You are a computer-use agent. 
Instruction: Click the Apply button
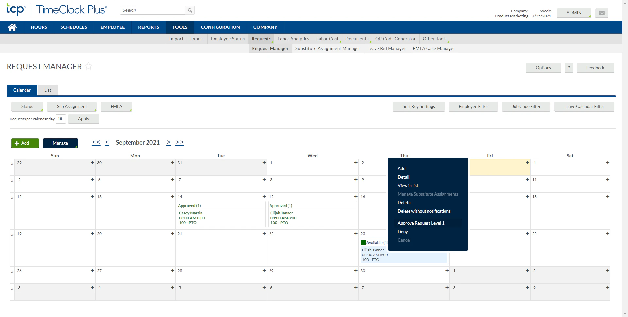83,119
